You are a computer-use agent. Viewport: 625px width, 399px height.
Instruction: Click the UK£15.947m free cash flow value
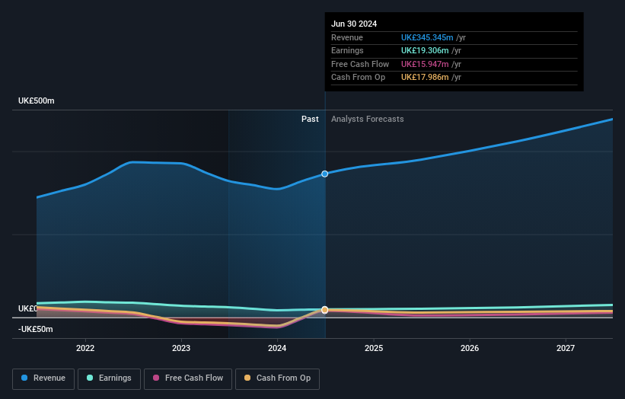click(x=425, y=64)
